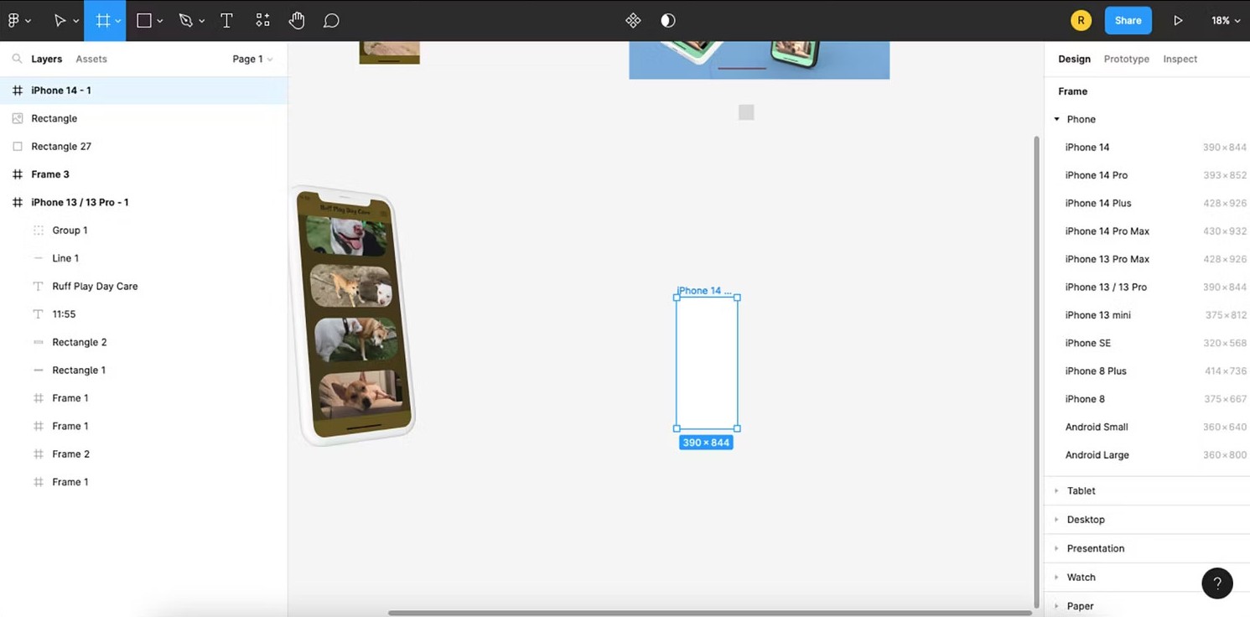Open the Resources tool

(262, 20)
